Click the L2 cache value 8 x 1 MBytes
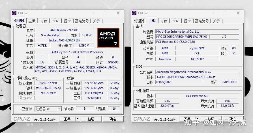Image resolution: width=253 pixels, height=133 pixels. click(x=94, y=93)
